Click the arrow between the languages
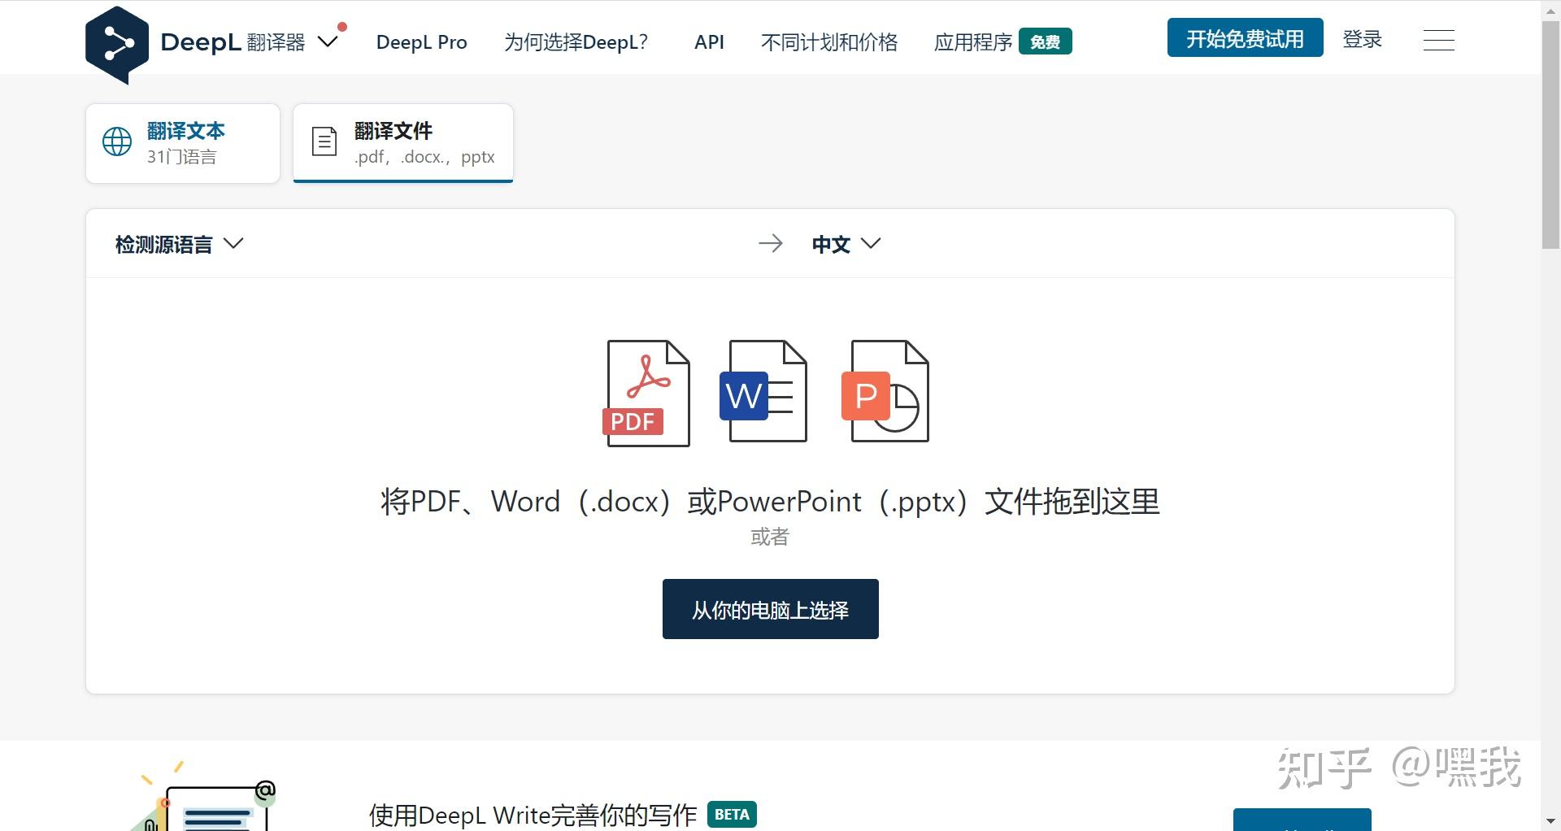The width and height of the screenshot is (1561, 831). tap(771, 243)
